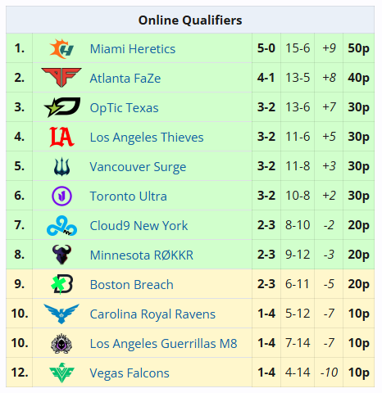Image resolution: width=382 pixels, height=393 pixels.
Task: Click the Los Angeles Guerrillas M8 logo
Action: point(61,343)
